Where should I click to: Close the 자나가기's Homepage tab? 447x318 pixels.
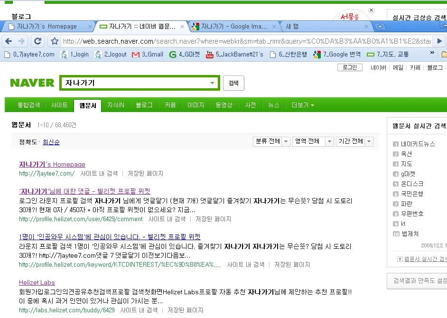pyautogui.click(x=90, y=27)
